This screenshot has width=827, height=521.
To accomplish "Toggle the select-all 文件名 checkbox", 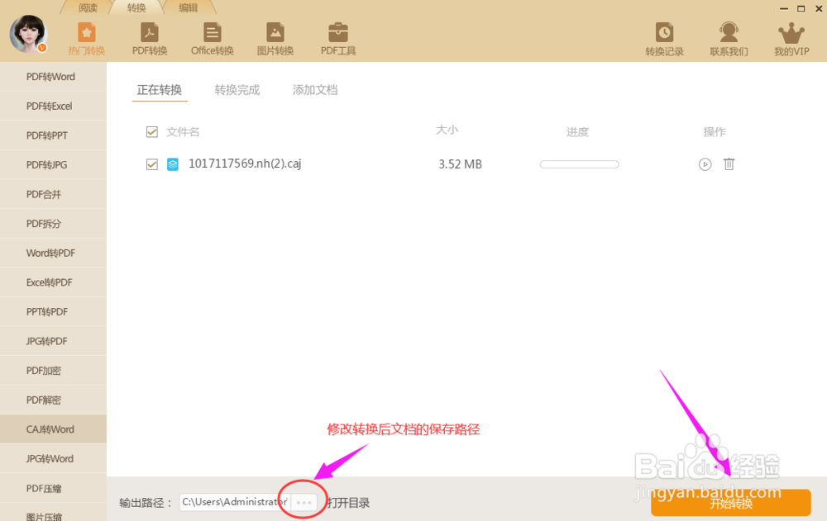I will (x=152, y=132).
